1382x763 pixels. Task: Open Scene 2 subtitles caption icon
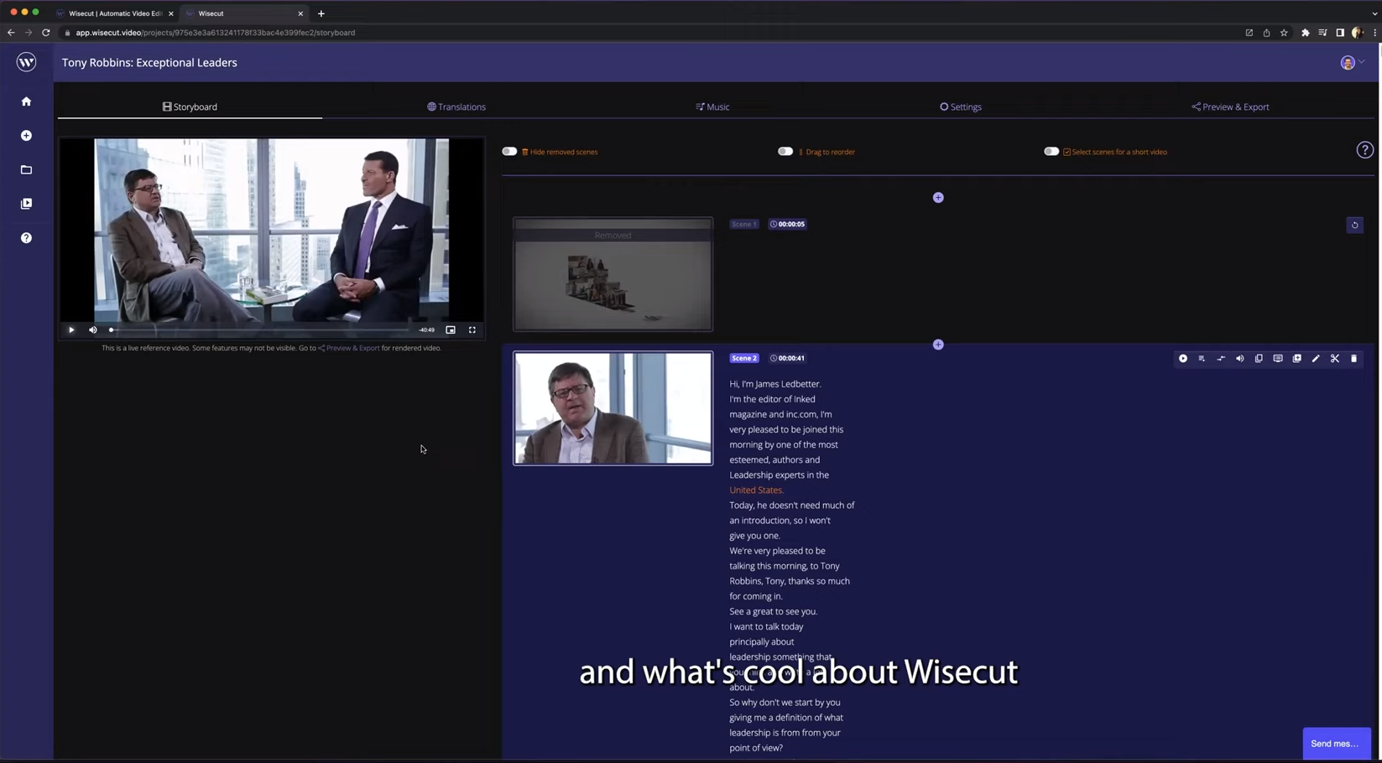(x=1278, y=359)
